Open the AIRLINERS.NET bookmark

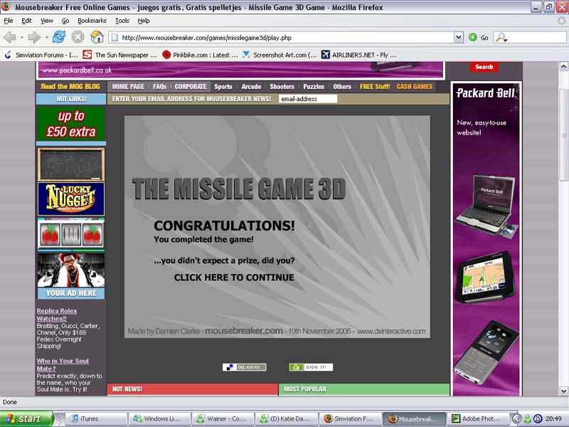[359, 56]
